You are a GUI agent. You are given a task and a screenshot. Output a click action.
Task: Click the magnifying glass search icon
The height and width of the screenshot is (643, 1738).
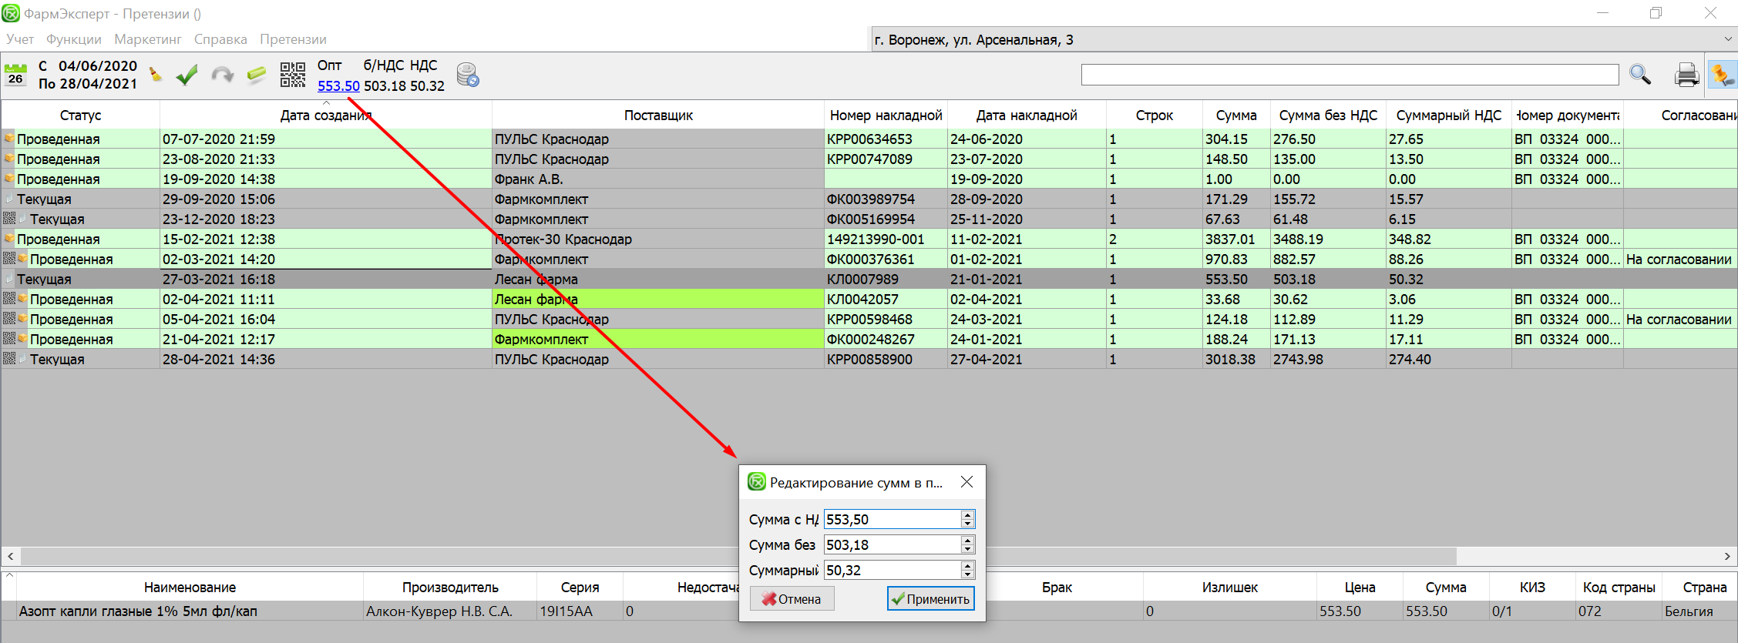tap(1640, 75)
